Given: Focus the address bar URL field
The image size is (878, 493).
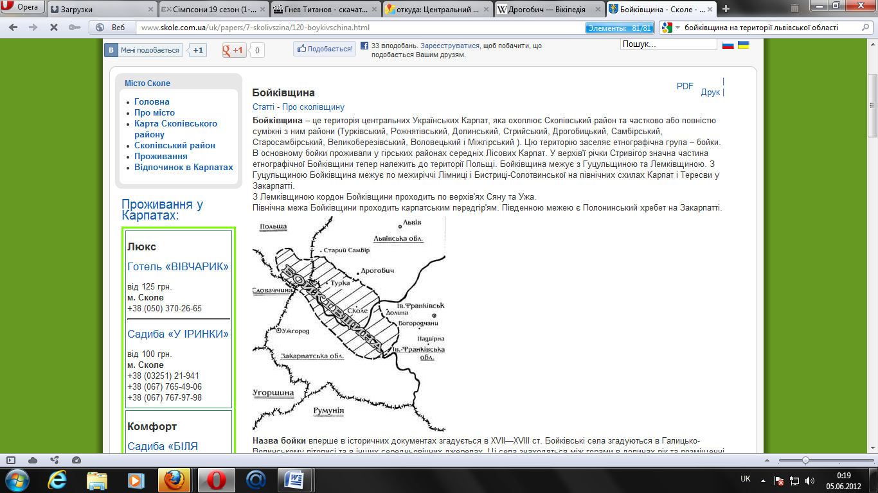Looking at the screenshot, I should point(360,28).
